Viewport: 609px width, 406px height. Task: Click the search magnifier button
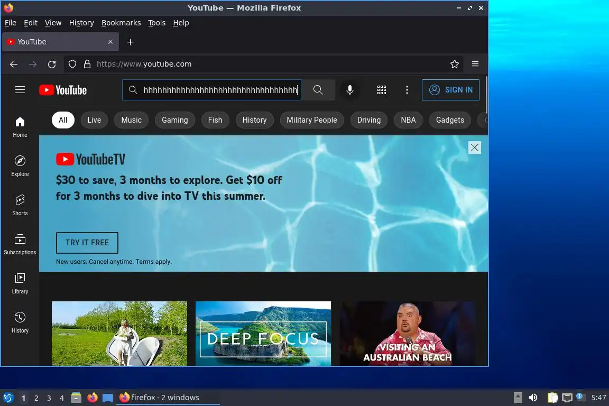coord(318,90)
